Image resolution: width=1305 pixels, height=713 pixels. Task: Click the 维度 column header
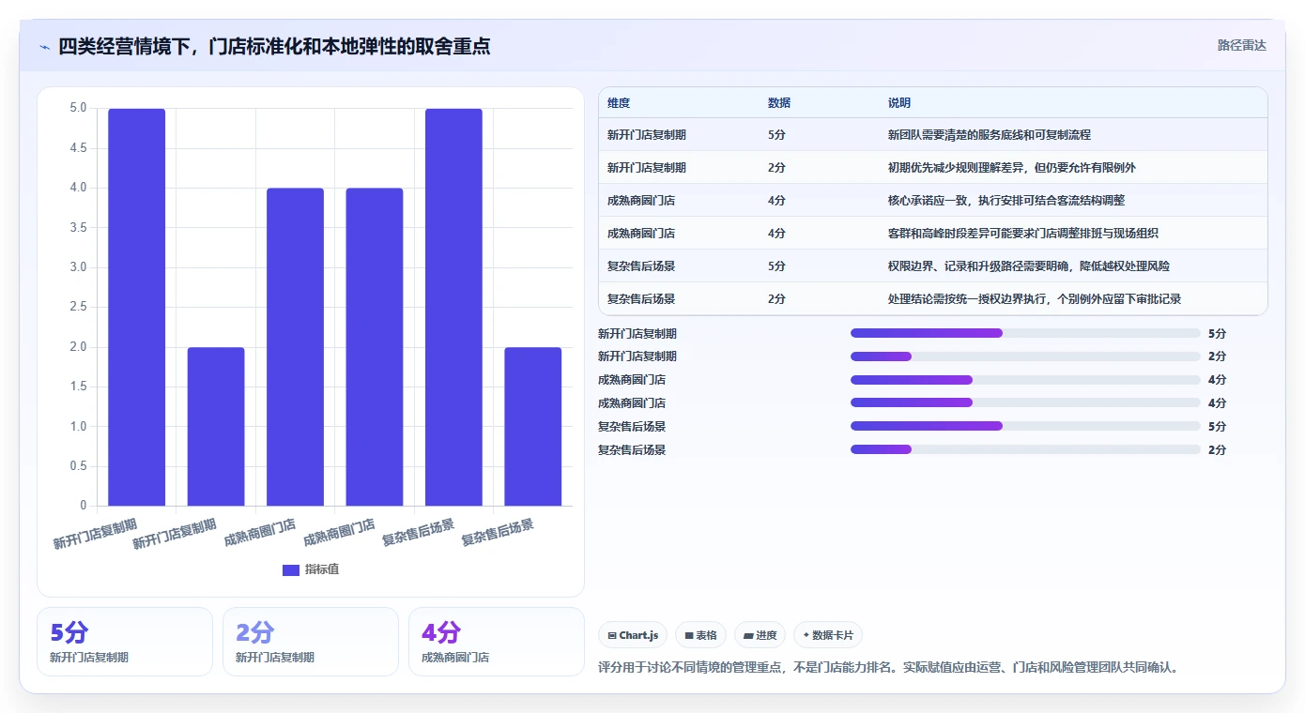click(x=619, y=102)
